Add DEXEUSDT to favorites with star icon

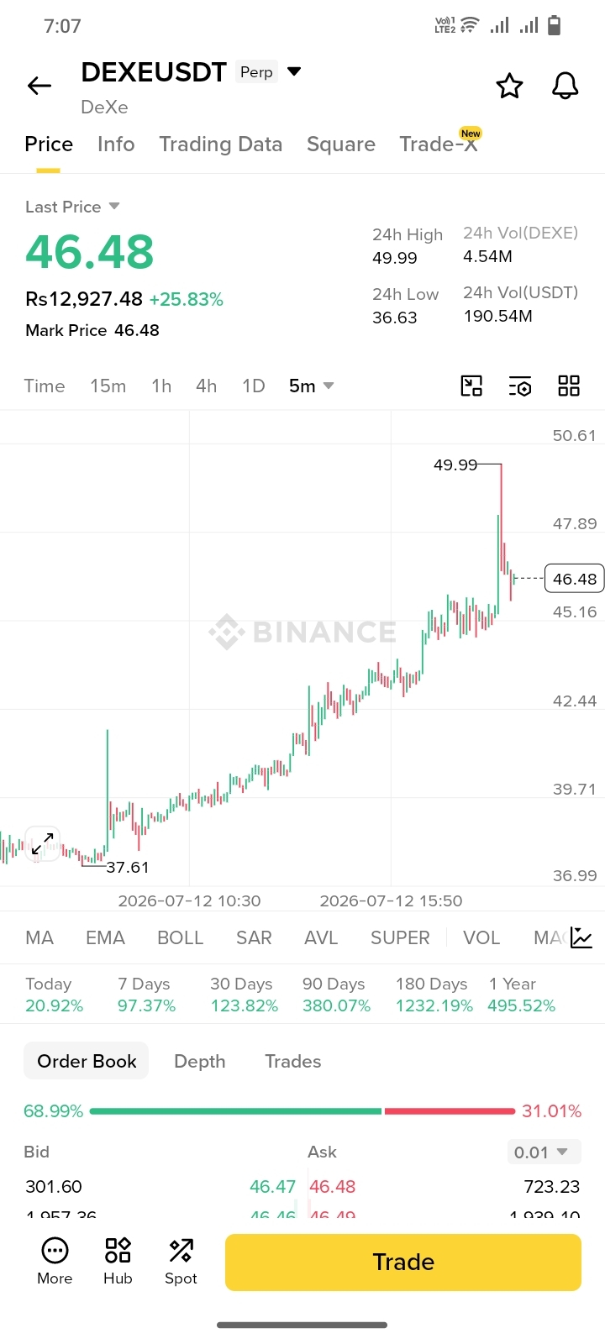509,86
